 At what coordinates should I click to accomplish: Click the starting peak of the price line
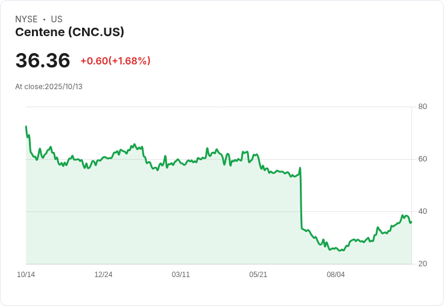pos(26,126)
